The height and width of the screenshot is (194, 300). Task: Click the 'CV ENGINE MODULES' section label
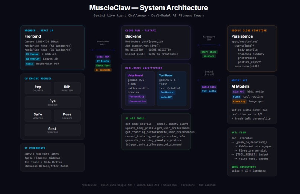click(x=38, y=79)
